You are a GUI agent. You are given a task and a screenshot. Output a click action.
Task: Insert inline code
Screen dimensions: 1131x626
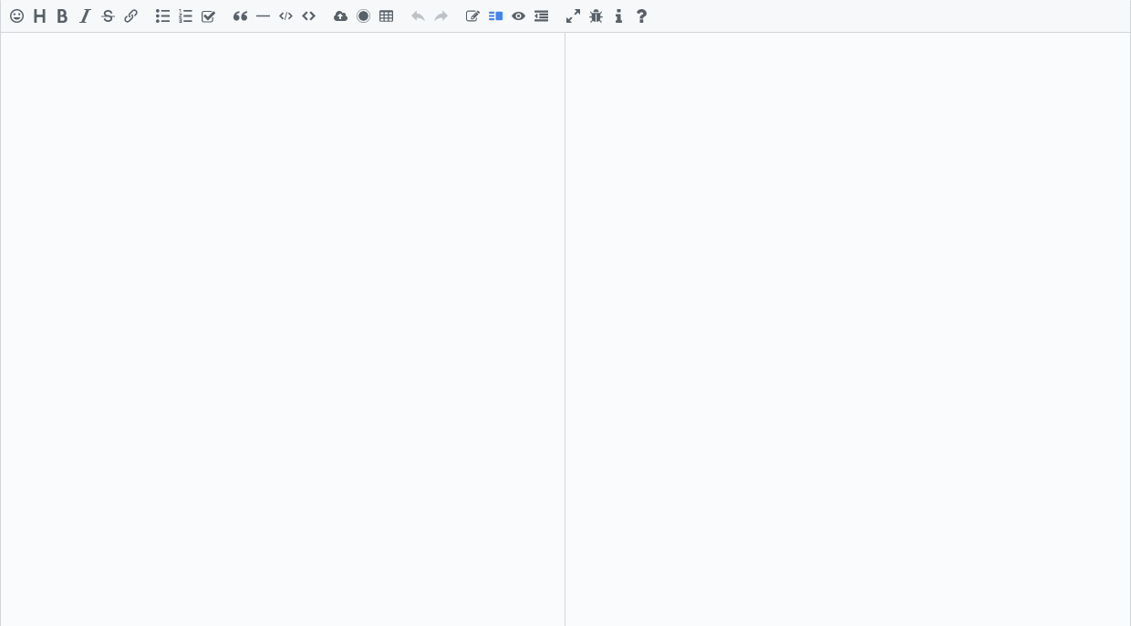[285, 15]
